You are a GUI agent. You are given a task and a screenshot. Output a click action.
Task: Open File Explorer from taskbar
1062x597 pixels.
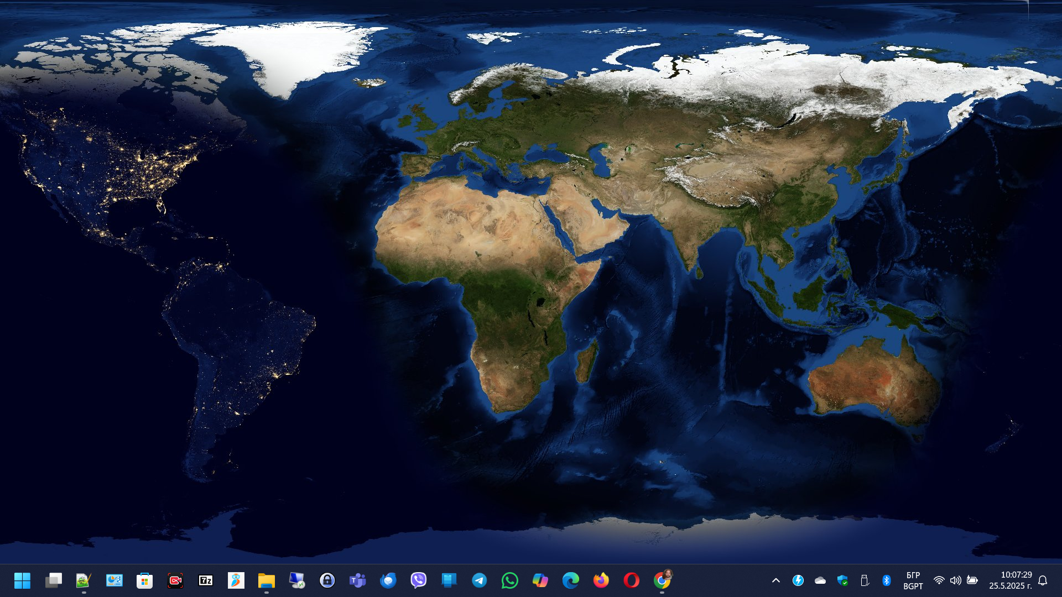click(266, 580)
